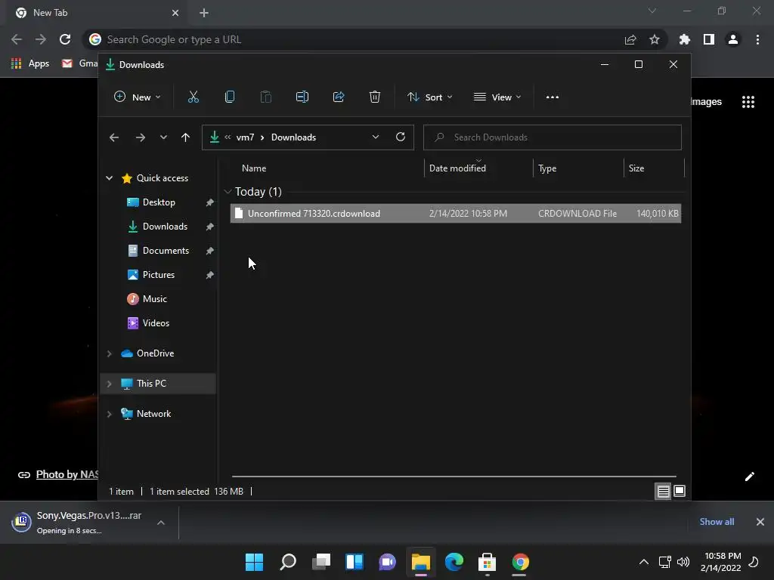Open Task View on the taskbar
Screen dimensions: 774x580
click(321, 562)
